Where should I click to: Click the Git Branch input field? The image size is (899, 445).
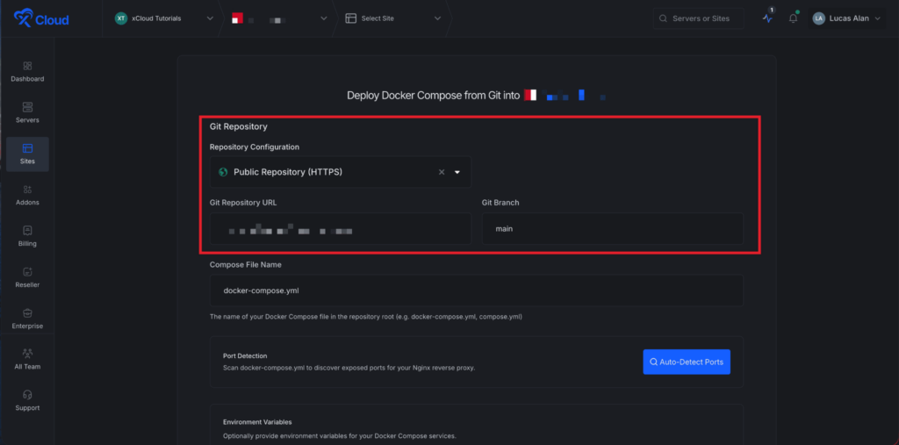click(x=612, y=228)
